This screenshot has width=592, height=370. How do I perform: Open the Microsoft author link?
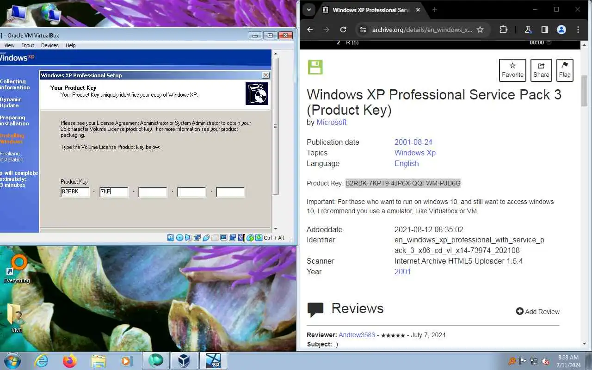(332, 122)
